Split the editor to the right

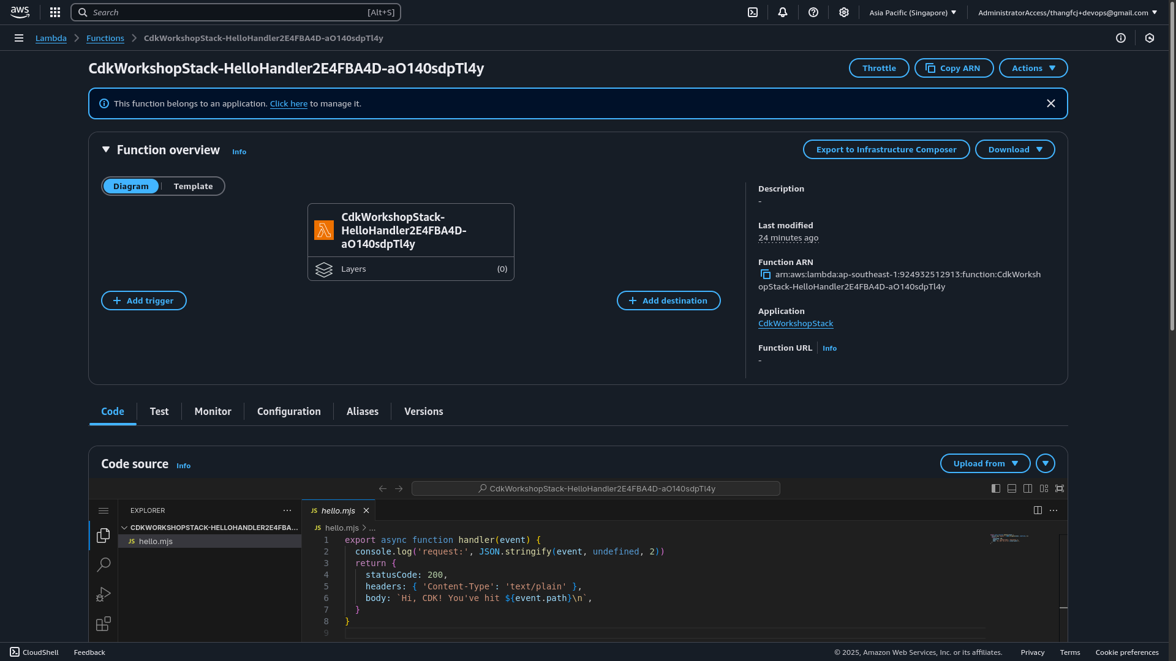(1038, 510)
